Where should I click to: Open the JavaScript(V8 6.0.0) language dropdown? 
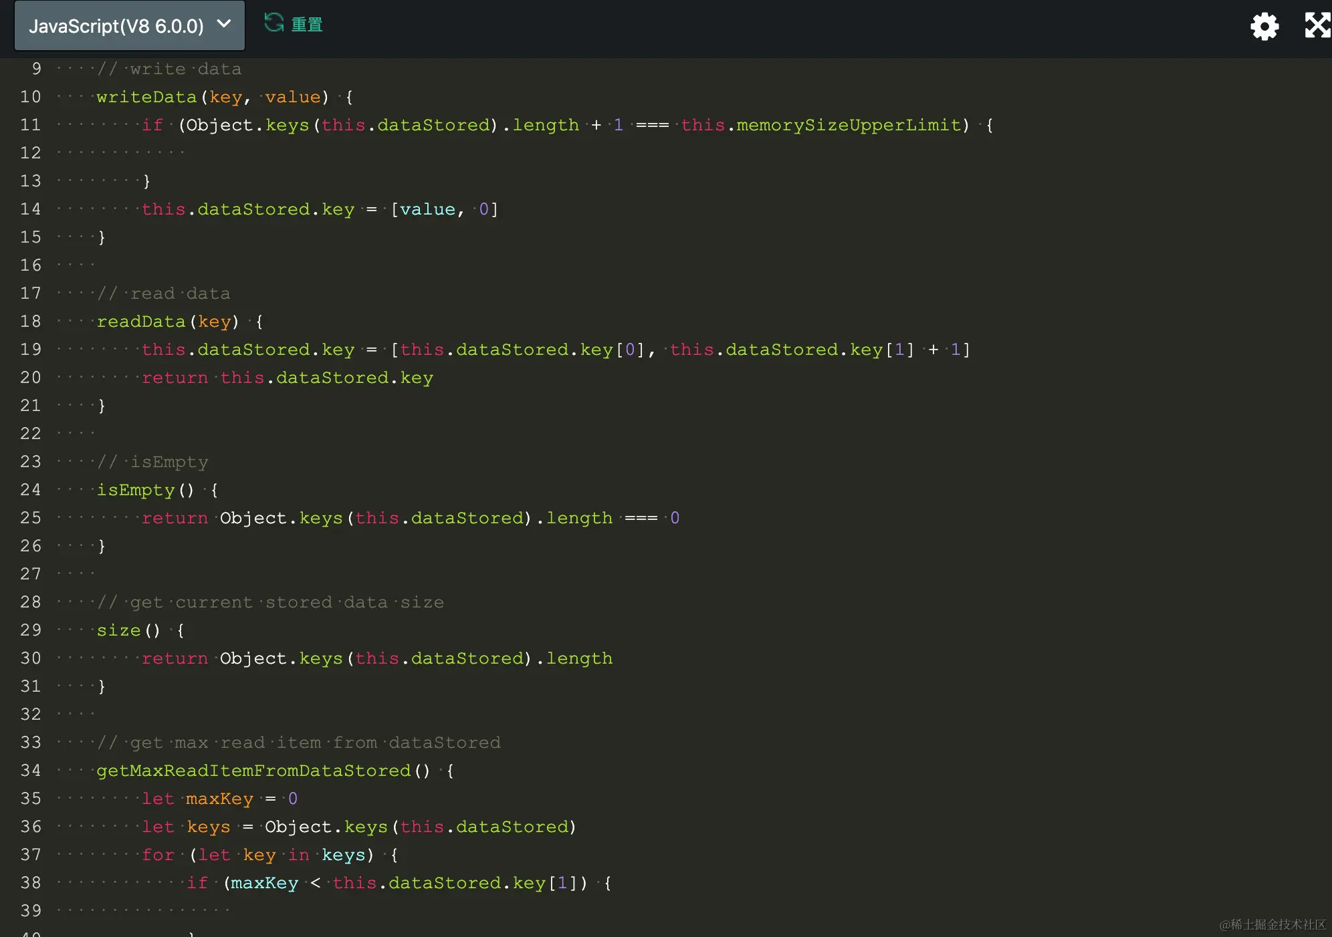(x=115, y=26)
